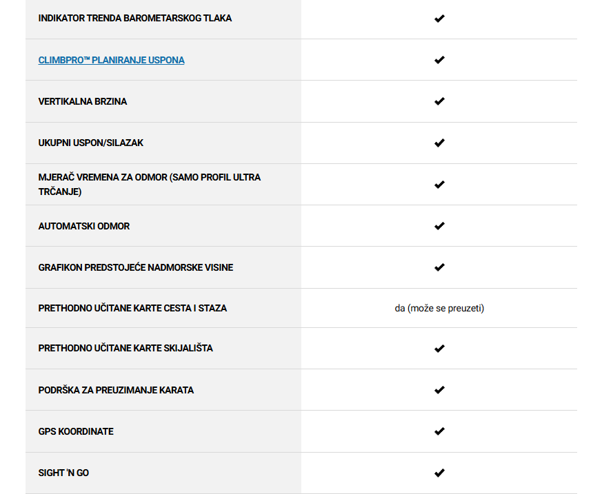The image size is (602, 494).
Task: Select the 'da (može se preuzeti)' text
Action: (x=439, y=309)
